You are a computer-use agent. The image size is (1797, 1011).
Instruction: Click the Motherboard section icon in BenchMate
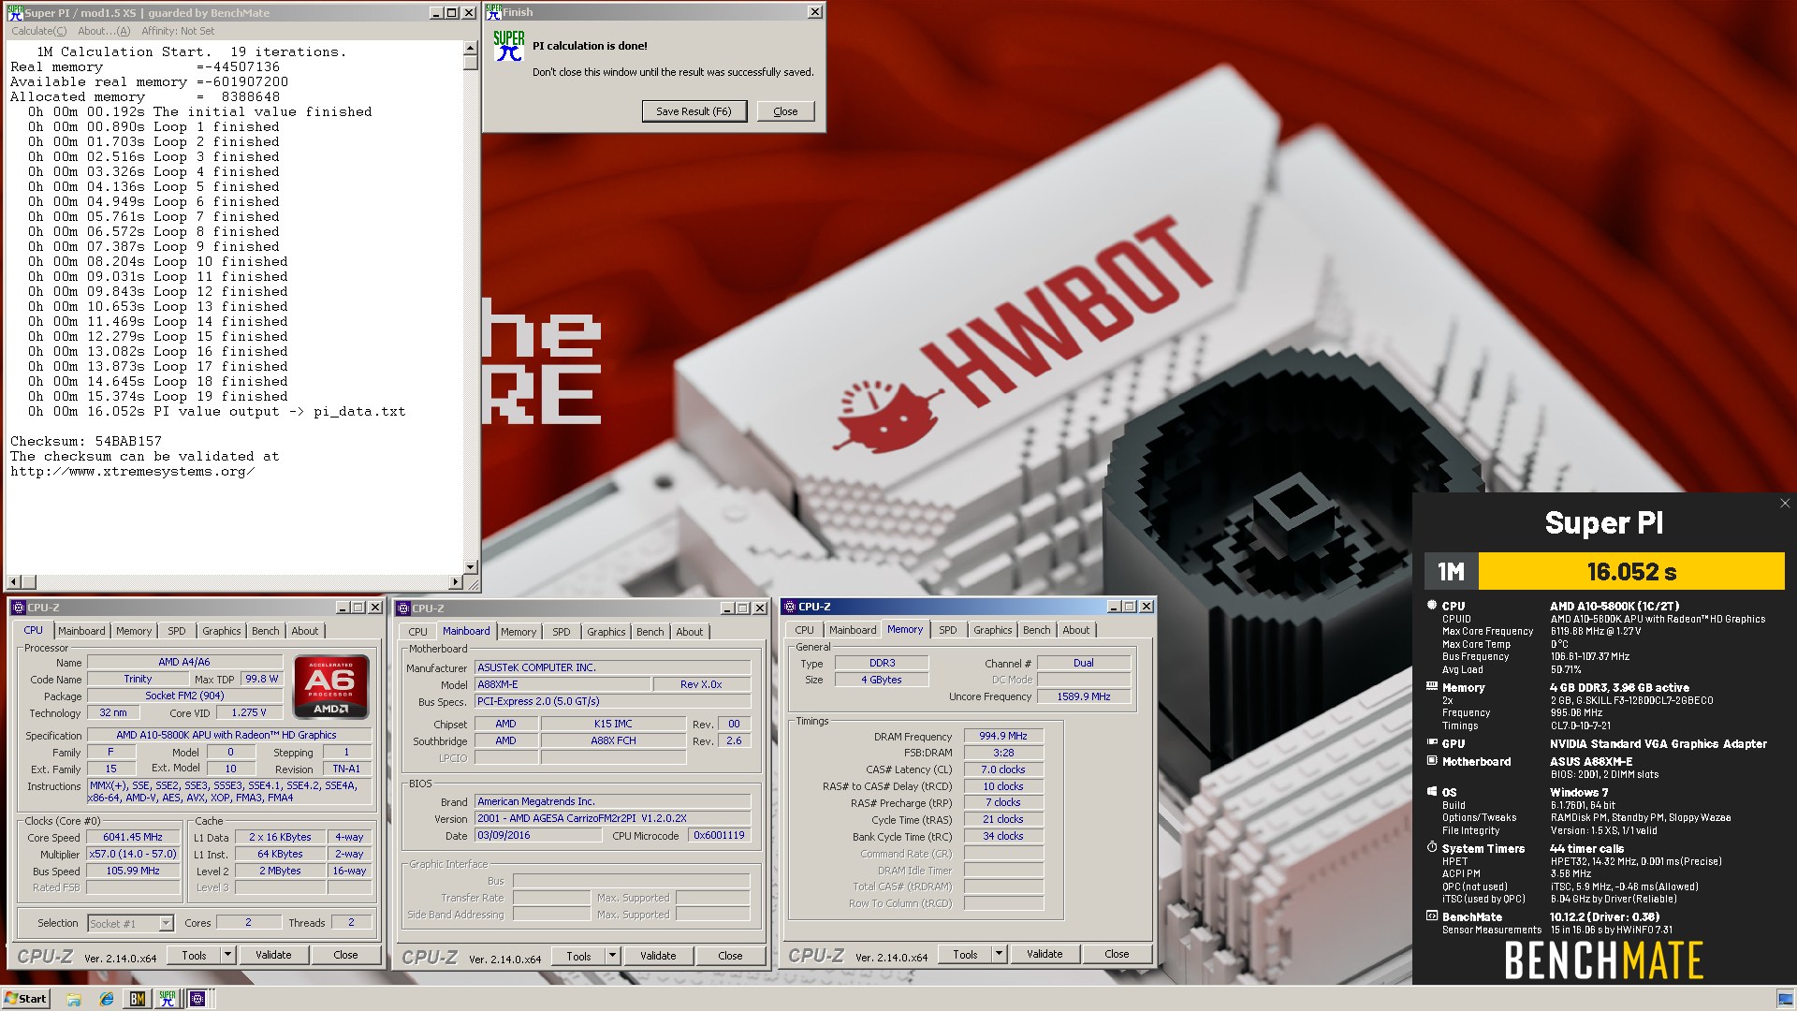pyautogui.click(x=1431, y=761)
